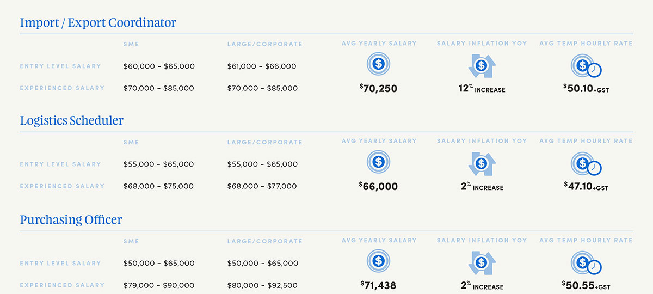Select the Purchasing Officer heading

71,220
